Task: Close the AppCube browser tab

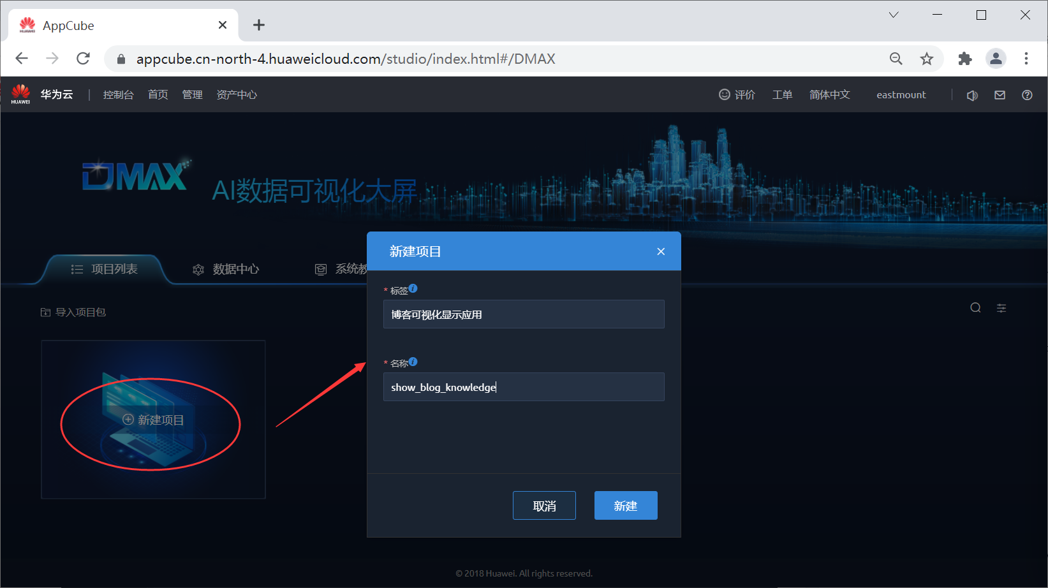Action: [x=223, y=25]
